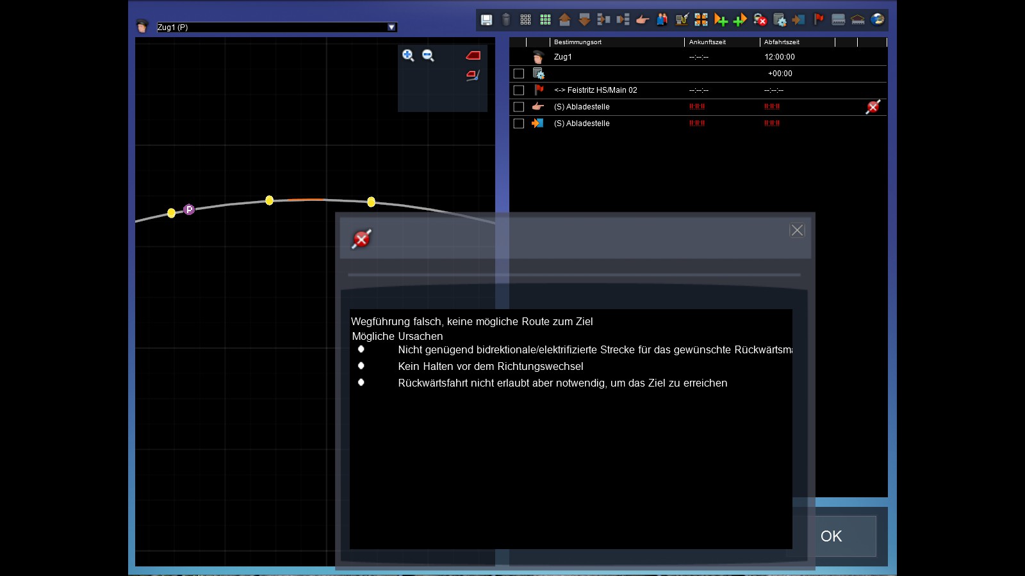
Task: Click the yellow track node left of P
Action: click(x=171, y=213)
